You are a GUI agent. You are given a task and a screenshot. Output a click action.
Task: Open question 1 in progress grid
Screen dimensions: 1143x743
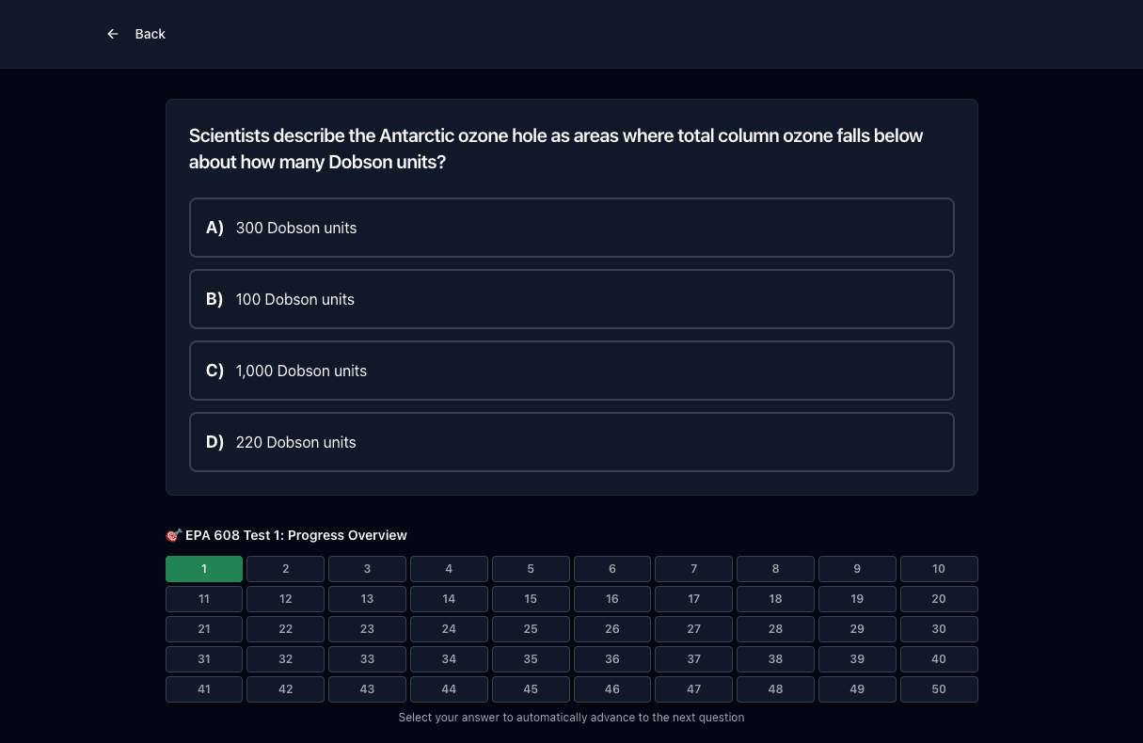click(x=204, y=569)
